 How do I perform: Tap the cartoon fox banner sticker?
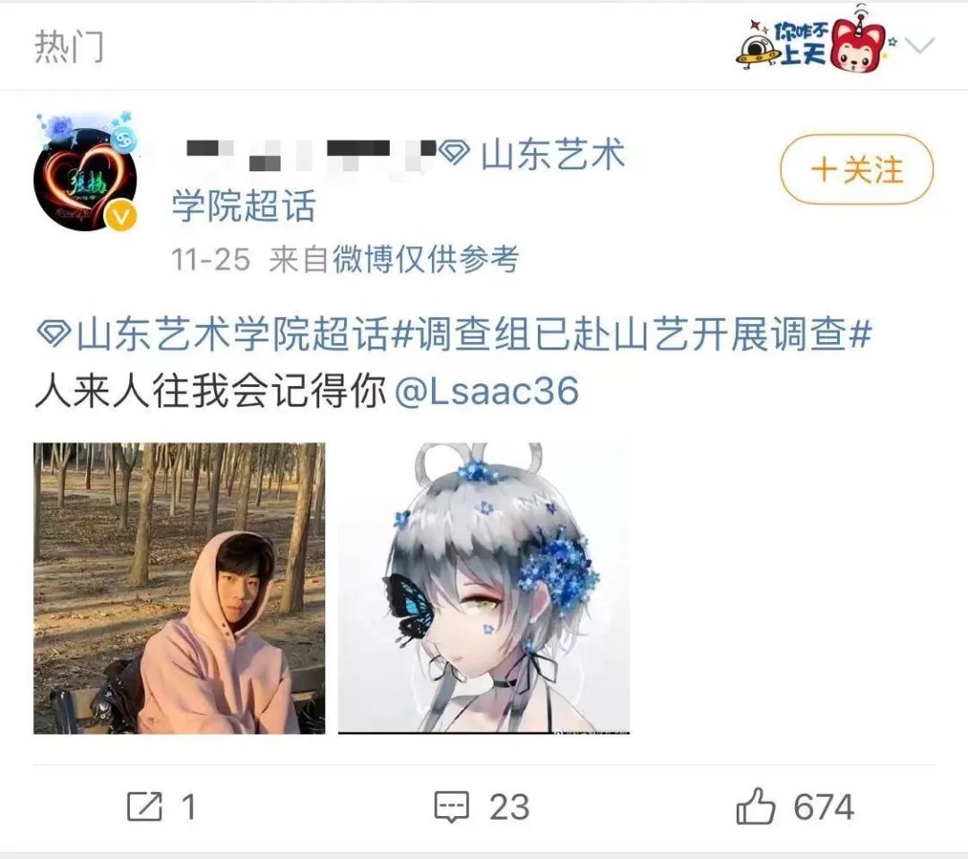pyautogui.click(x=812, y=40)
